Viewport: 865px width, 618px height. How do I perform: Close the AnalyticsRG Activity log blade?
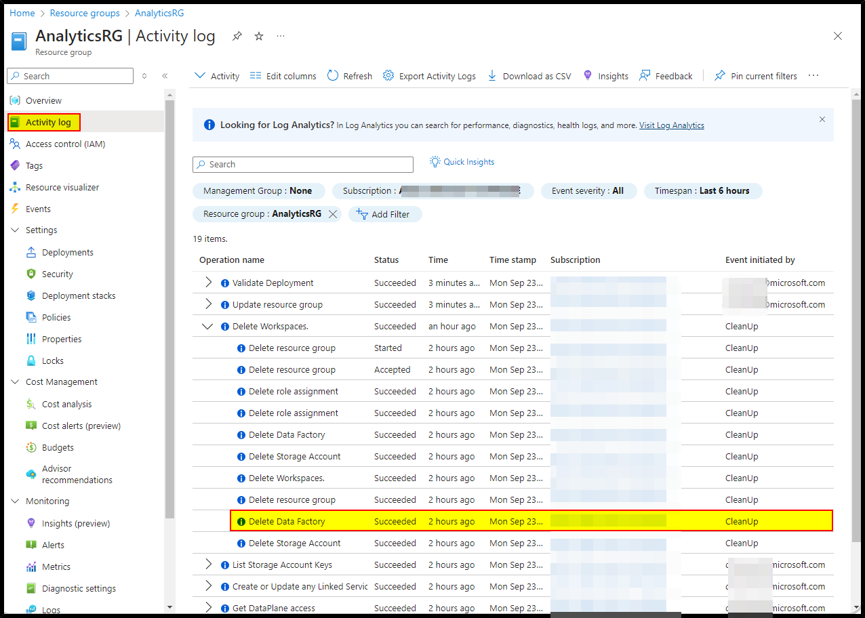[838, 36]
